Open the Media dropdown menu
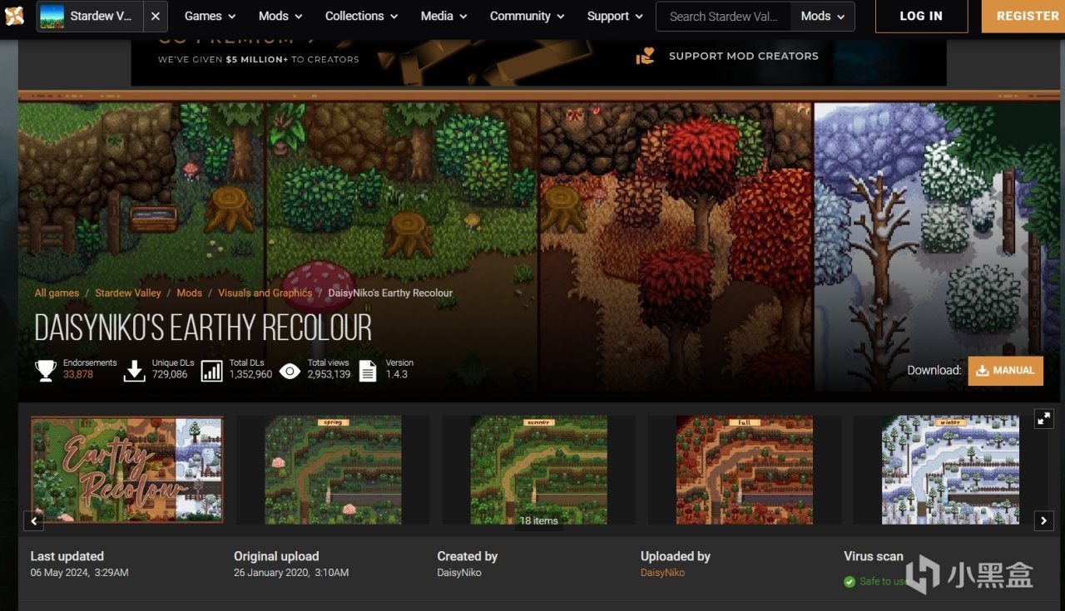1065x611 pixels. pos(443,16)
